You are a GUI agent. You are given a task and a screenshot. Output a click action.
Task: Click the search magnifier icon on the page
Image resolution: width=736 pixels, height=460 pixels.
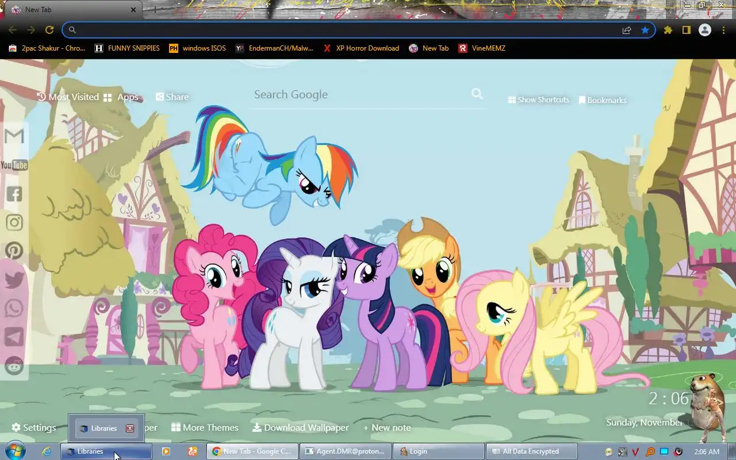(477, 94)
